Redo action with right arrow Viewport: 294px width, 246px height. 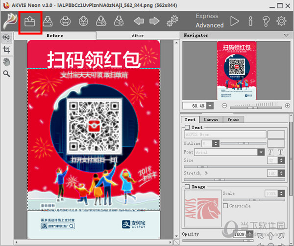[x=154, y=21]
